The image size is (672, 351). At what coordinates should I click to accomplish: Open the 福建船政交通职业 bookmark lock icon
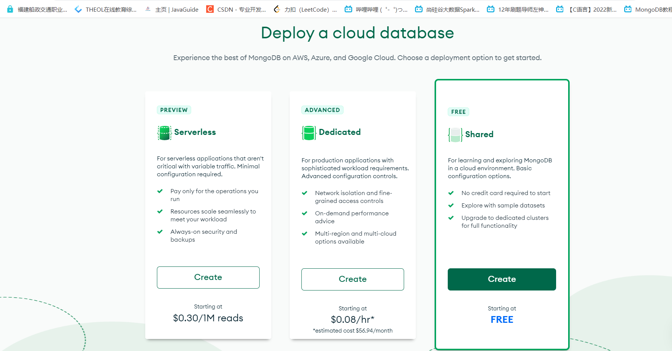10,9
